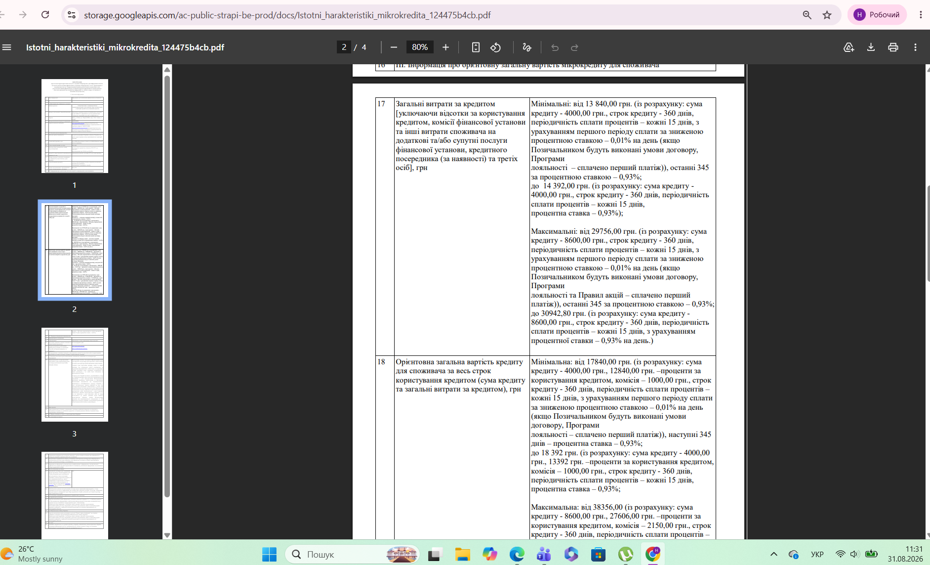Click text 'Мінімальна: від 17840,00 грн.'

581,362
